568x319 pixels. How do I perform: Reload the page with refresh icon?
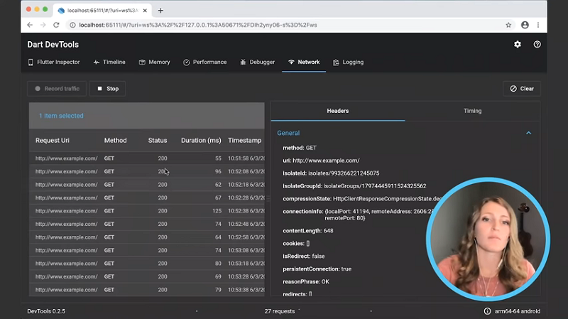pos(56,25)
